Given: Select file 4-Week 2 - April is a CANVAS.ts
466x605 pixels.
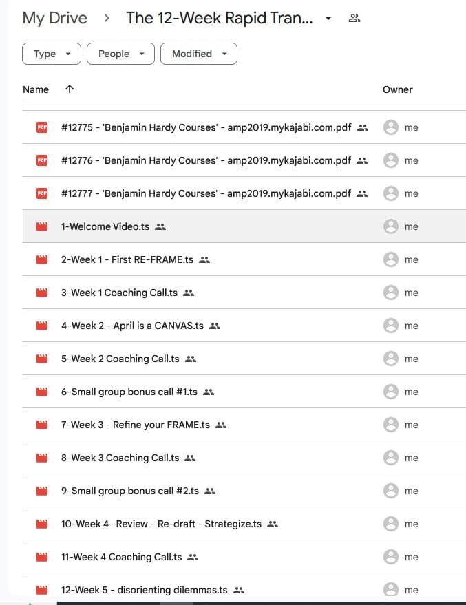Looking at the screenshot, I should 132,326.
